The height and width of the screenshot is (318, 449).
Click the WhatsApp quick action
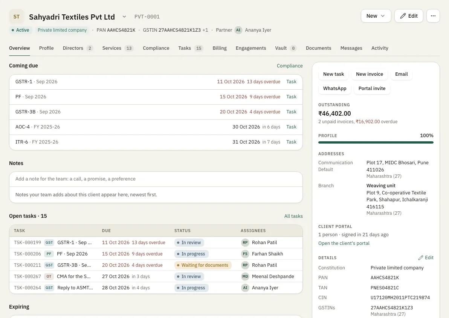[335, 89]
